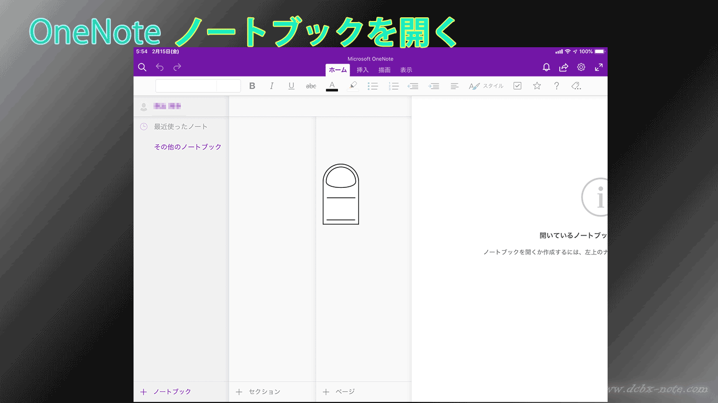Switch to the 挿入 tab

[363, 70]
